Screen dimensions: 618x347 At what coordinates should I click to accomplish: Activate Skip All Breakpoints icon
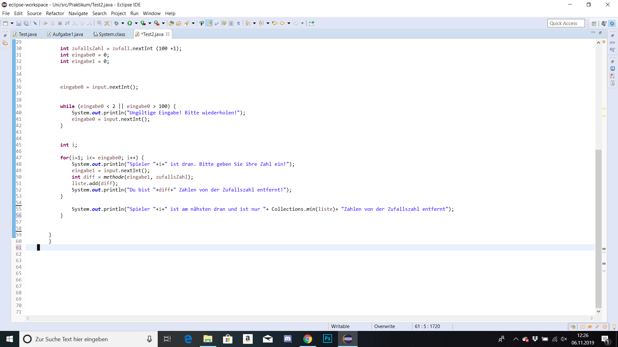click(35, 23)
